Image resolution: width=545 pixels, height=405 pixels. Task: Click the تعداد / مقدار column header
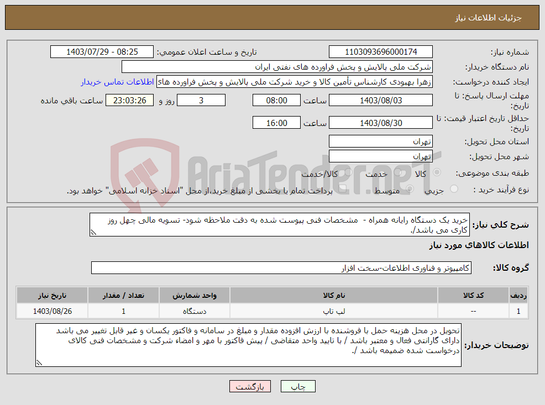123,295
